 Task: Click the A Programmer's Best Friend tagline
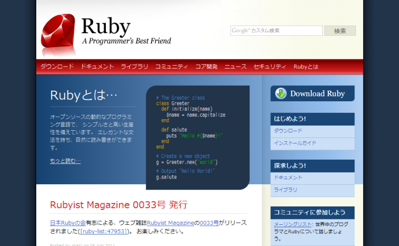[126, 41]
